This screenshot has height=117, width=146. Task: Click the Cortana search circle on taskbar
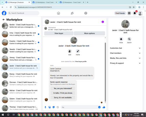[8, 115]
